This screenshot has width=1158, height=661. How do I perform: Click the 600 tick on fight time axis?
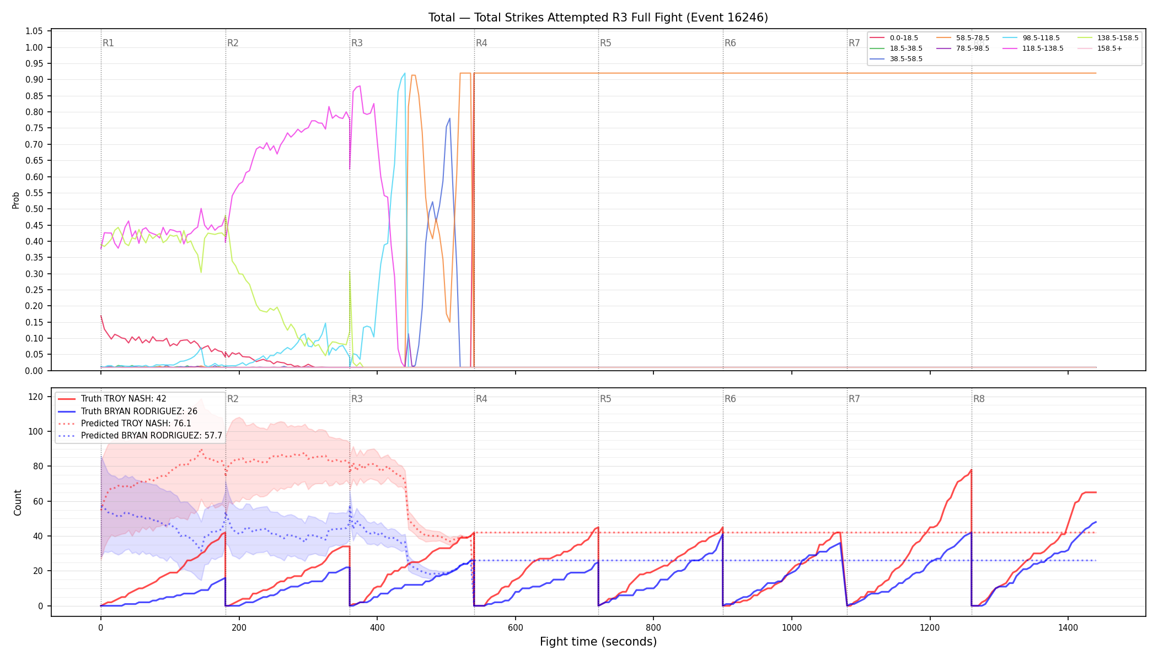516,627
